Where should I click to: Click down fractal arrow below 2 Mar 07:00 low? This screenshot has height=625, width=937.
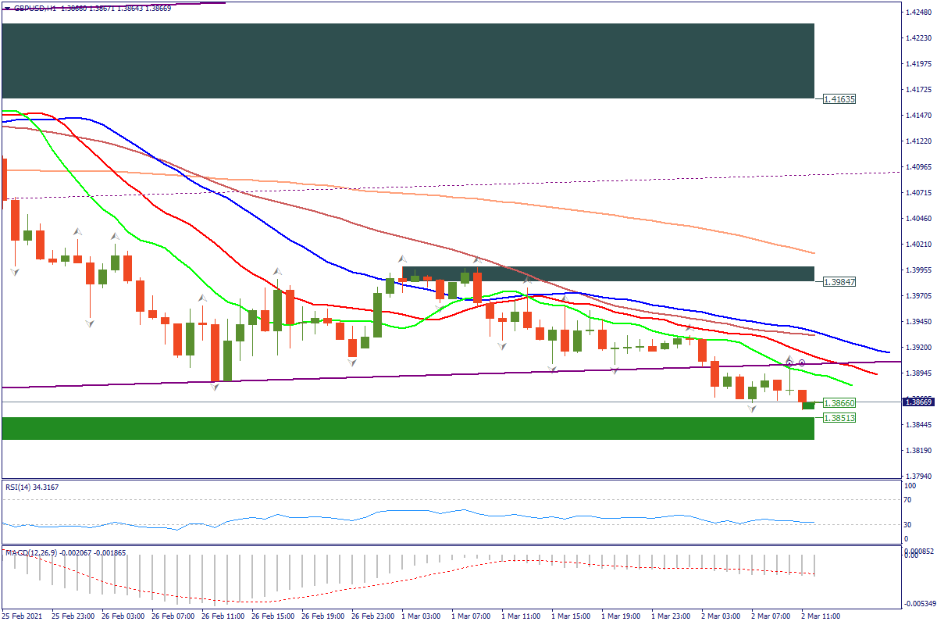[x=752, y=409]
